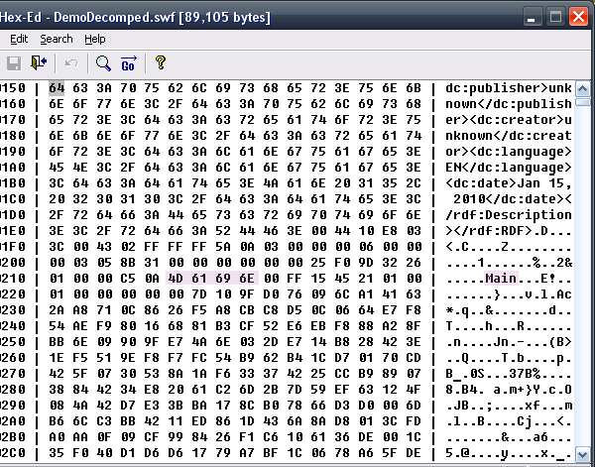The image size is (595, 467).
Task: Click hex byte 4D in highlighted Main sequence
Action: pos(176,279)
